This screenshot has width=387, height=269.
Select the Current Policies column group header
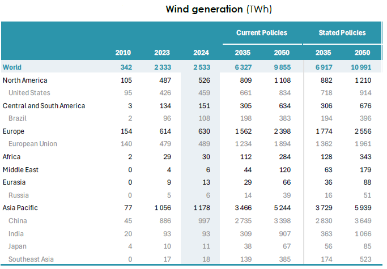click(x=262, y=33)
